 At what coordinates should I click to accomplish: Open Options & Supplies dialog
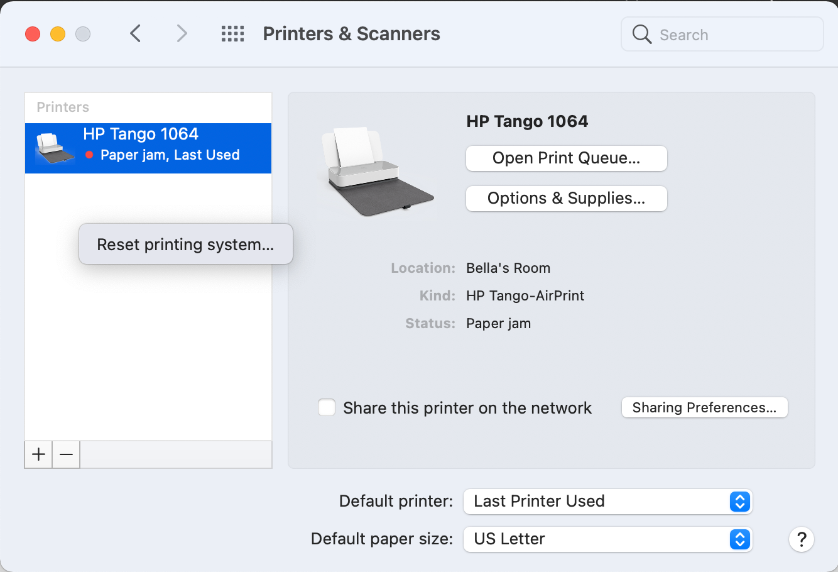tap(566, 199)
